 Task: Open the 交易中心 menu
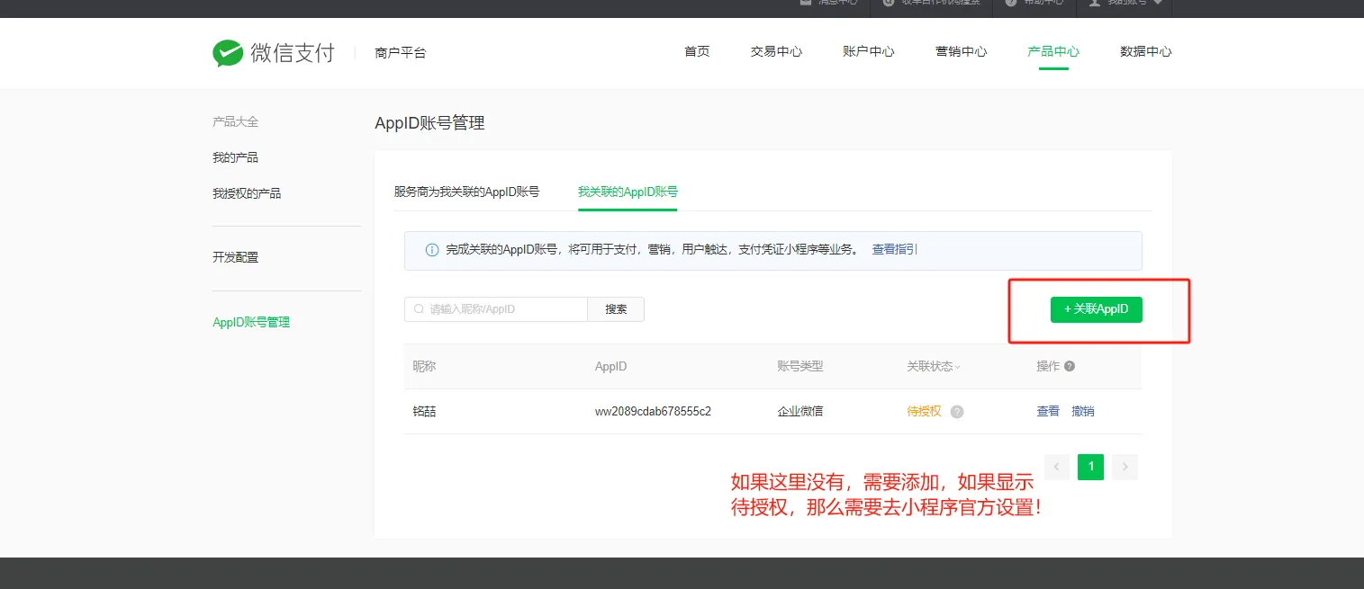coord(775,51)
